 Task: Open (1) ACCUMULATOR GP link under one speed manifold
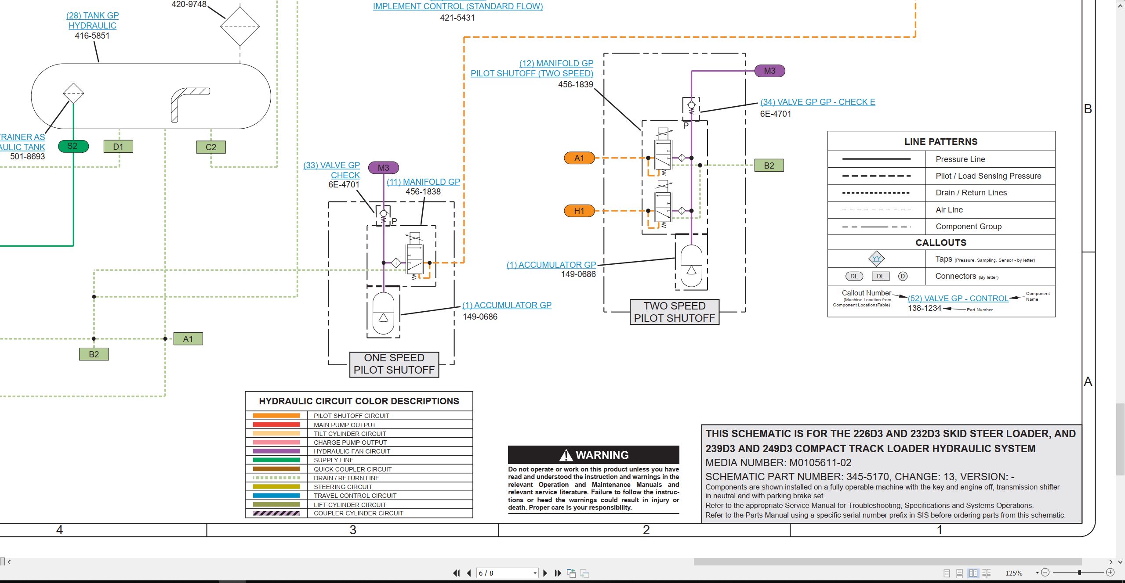(507, 305)
